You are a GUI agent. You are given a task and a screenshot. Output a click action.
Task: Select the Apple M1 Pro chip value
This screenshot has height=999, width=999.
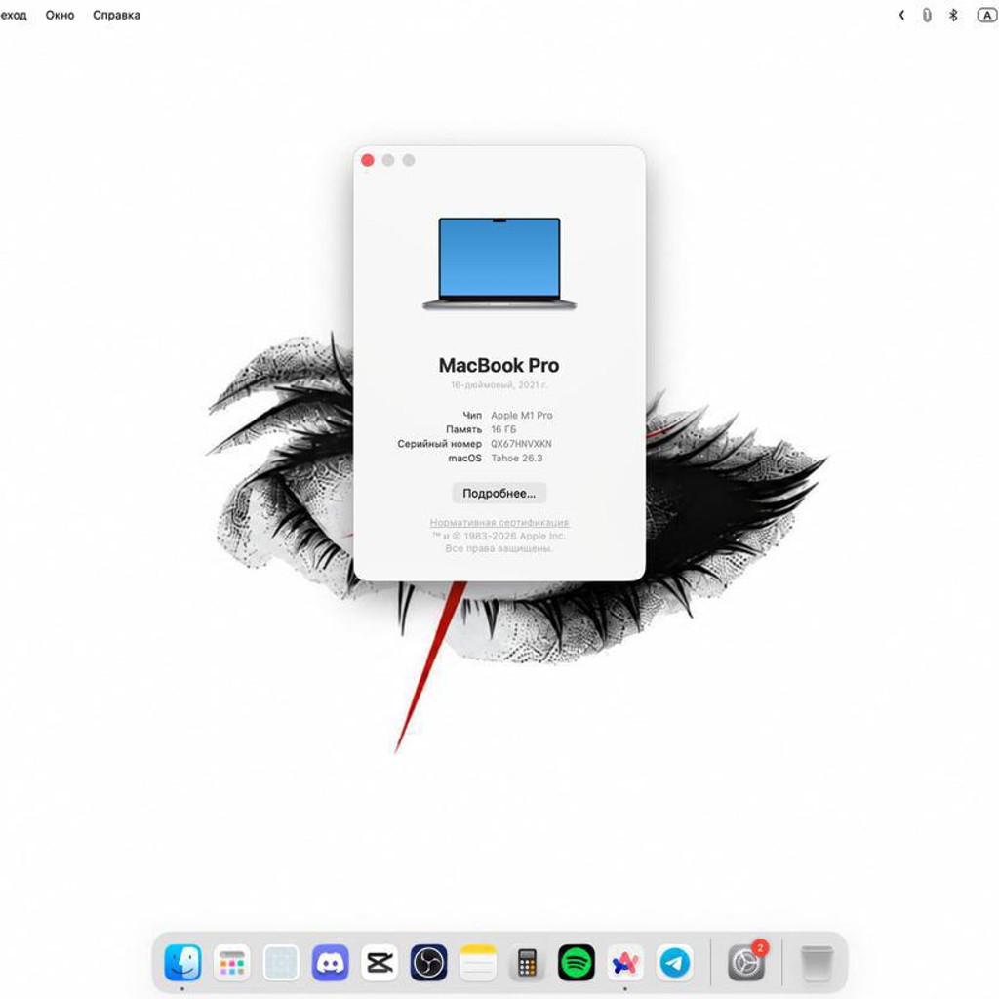pos(522,415)
